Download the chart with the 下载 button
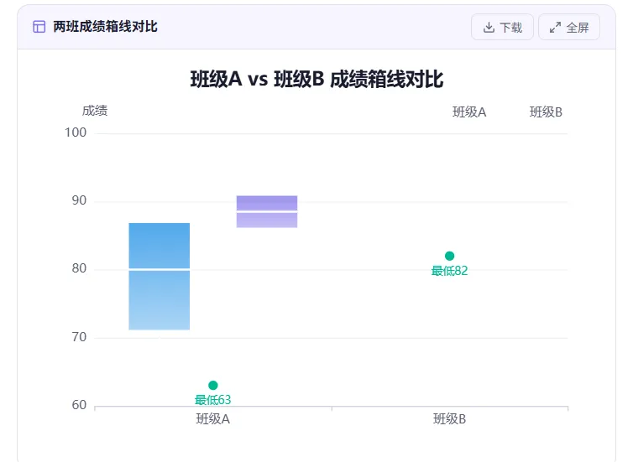Screen dimensions: 633x462 pyautogui.click(x=502, y=28)
